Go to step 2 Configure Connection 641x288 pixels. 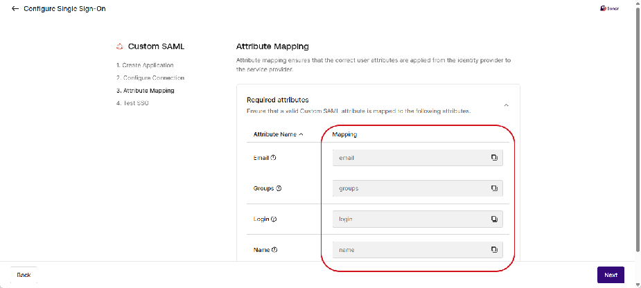150,78
